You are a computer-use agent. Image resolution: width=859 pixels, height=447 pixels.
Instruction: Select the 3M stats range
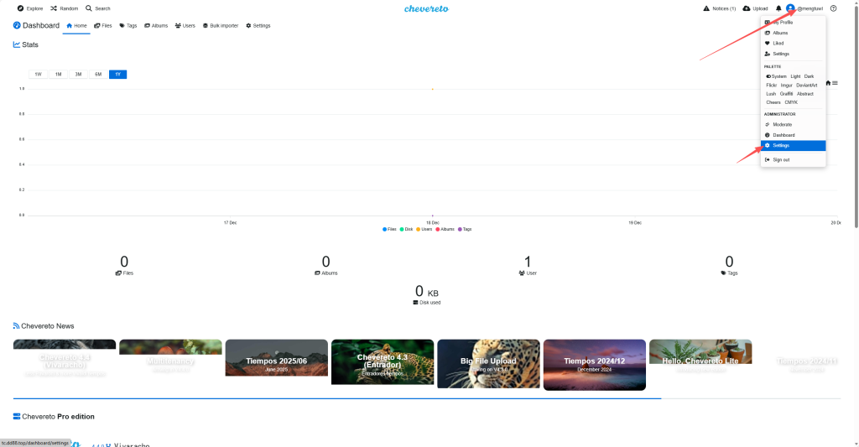[78, 75]
